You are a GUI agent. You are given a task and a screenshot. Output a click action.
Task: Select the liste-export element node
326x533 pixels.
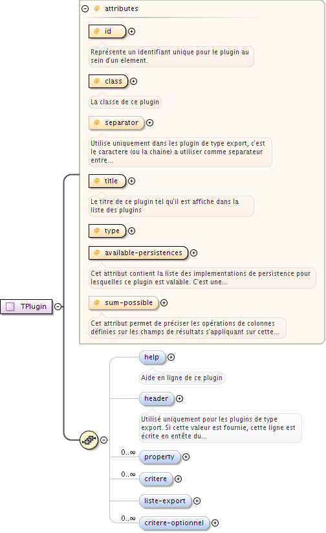tap(165, 501)
